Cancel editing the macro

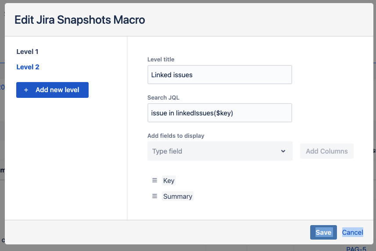(352, 232)
